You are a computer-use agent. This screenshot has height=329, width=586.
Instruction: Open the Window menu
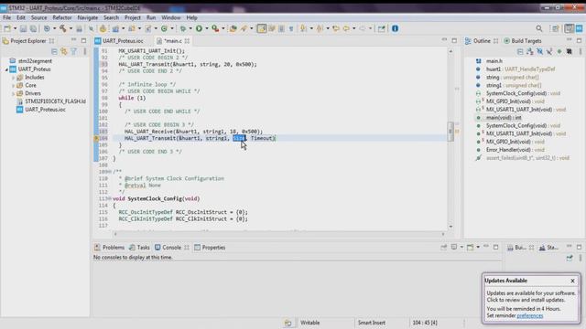click(x=171, y=17)
